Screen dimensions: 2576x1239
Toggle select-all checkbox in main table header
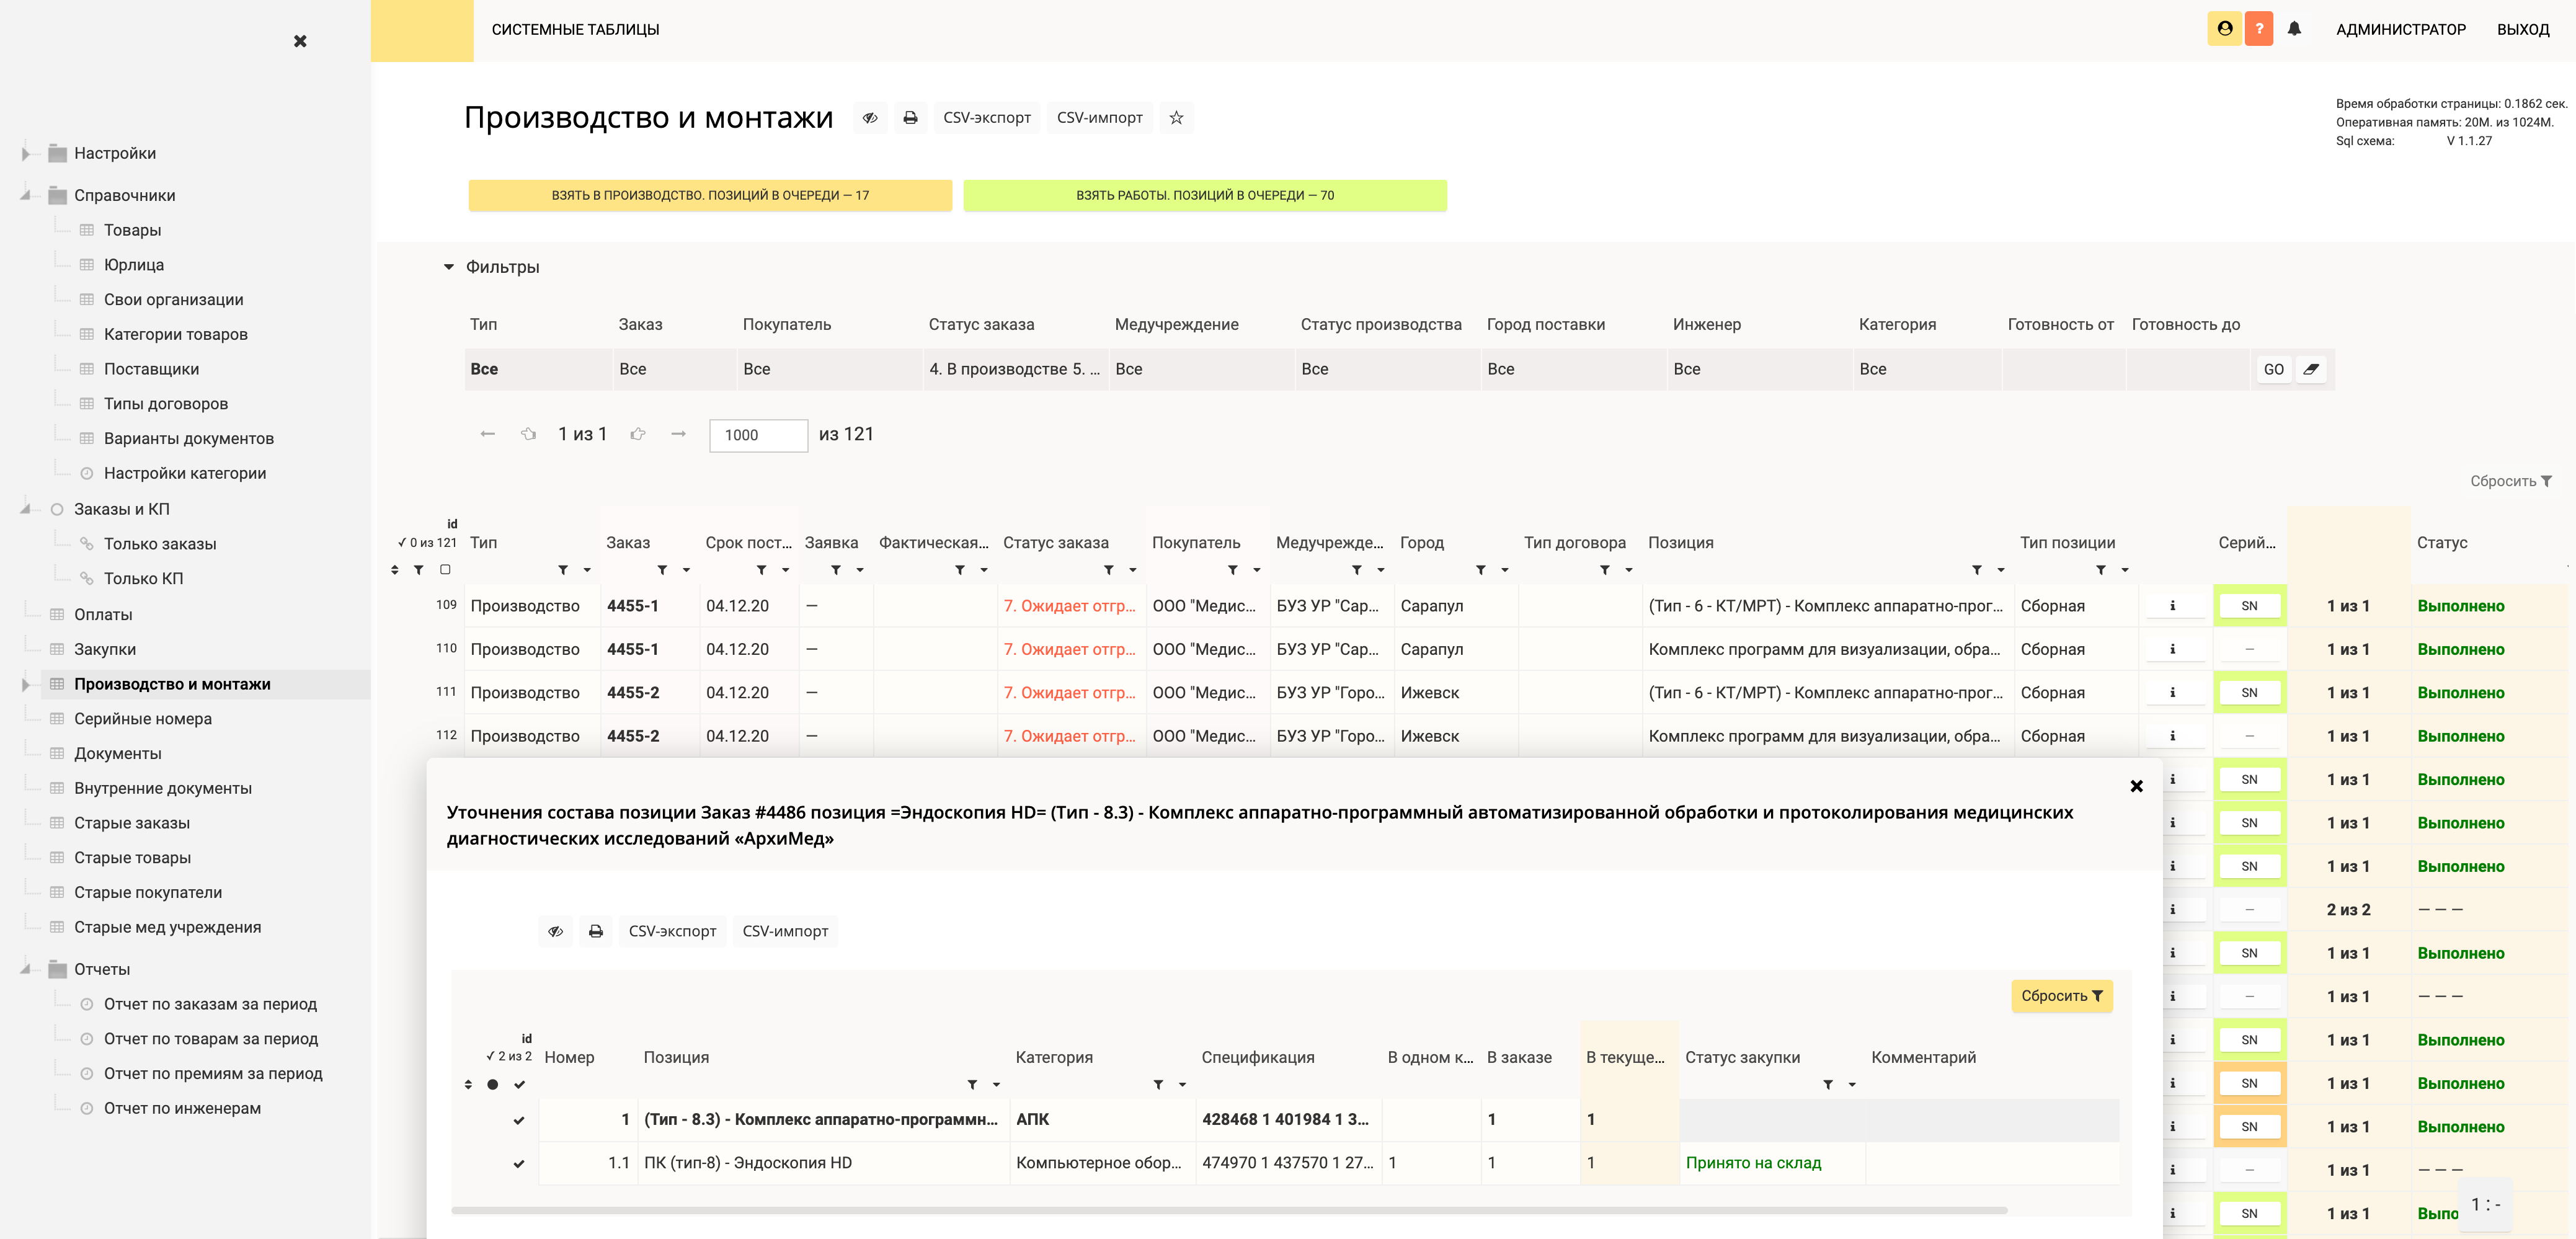pos(445,570)
